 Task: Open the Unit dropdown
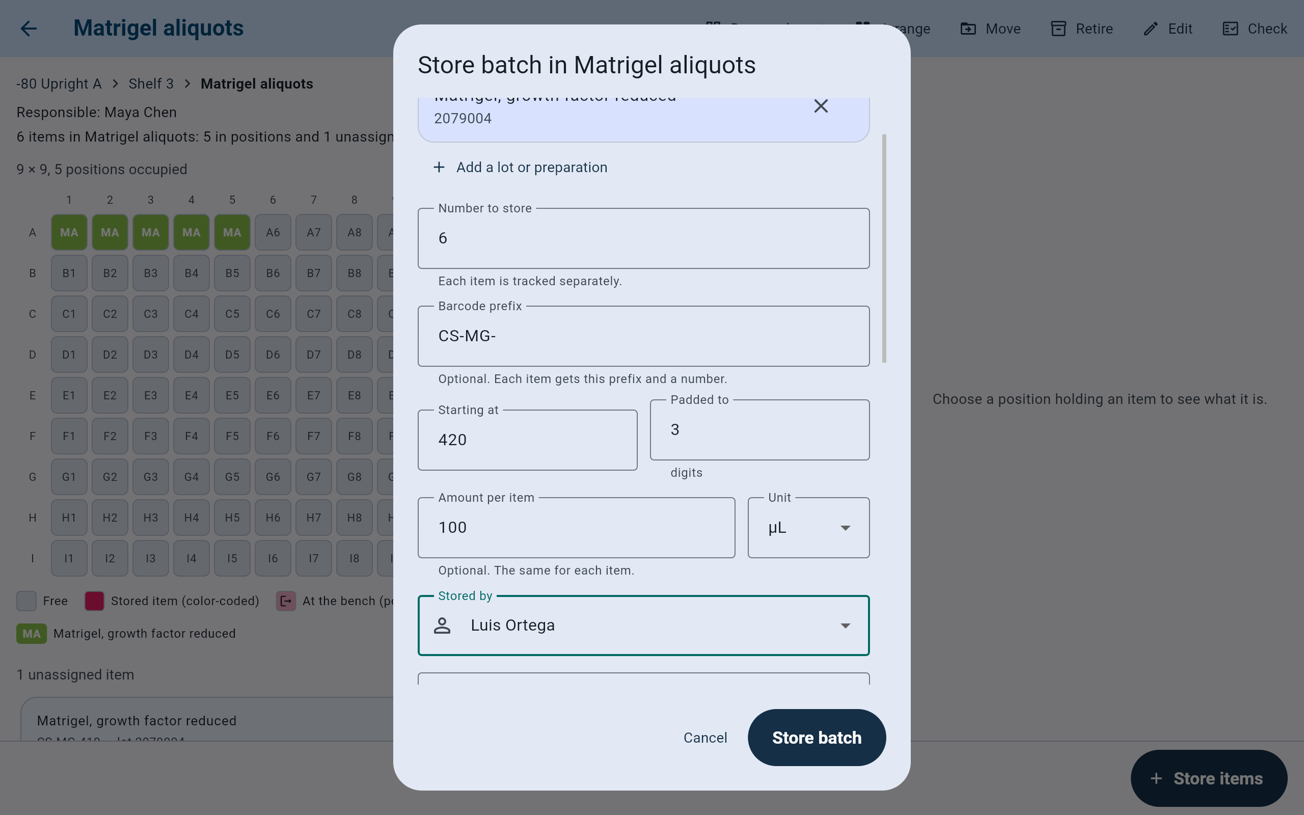click(x=808, y=528)
